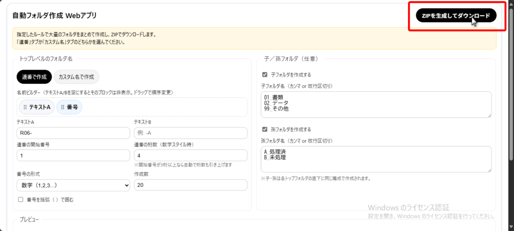Click the 作成数 field showing 20
Image resolution: width=514 pixels, height=231 pixels.
point(190,185)
